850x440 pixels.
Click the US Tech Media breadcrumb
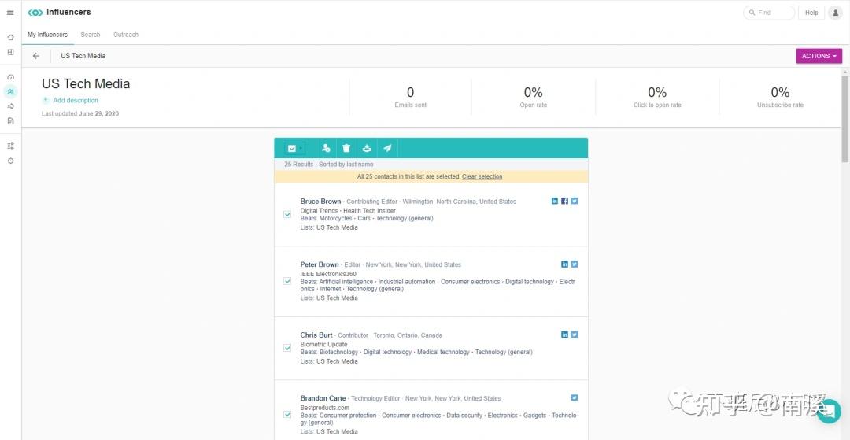pos(83,56)
